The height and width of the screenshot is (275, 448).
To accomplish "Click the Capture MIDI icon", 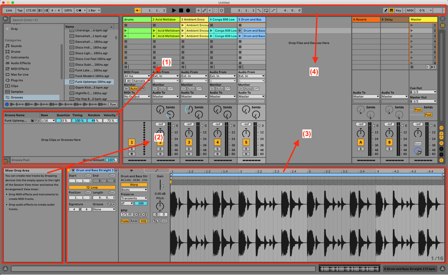I will pyautogui.click(x=216, y=10).
